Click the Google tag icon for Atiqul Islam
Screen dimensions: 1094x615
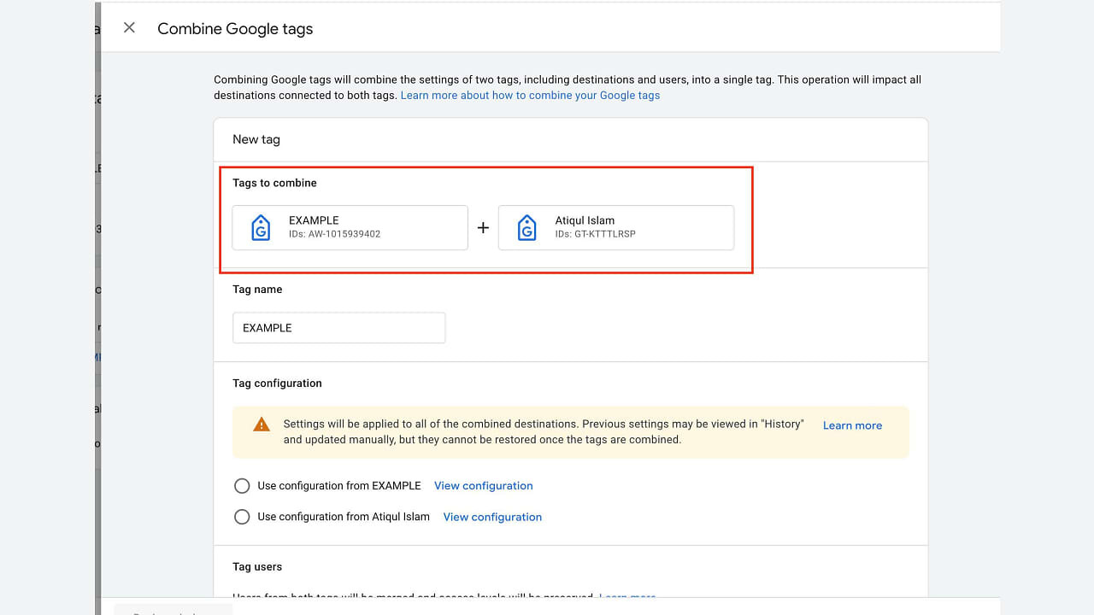tap(527, 228)
